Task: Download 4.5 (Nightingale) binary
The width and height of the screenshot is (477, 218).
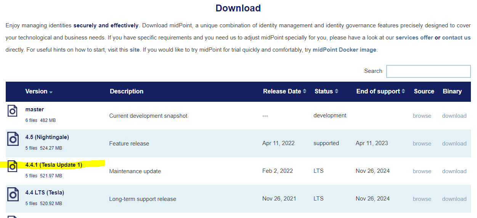Action: pyautogui.click(x=454, y=144)
